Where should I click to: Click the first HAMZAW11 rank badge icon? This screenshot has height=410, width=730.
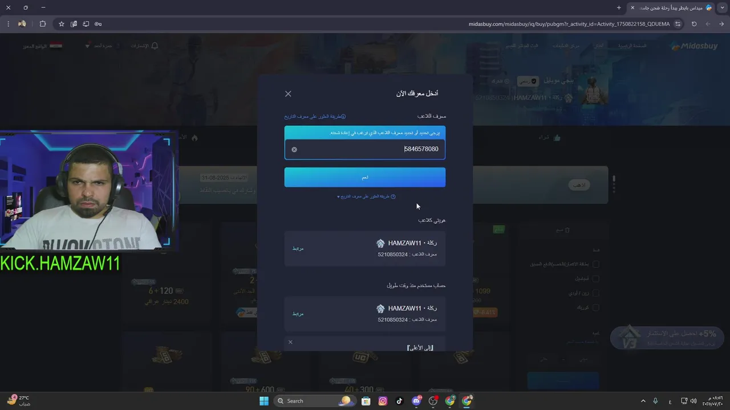(380, 243)
